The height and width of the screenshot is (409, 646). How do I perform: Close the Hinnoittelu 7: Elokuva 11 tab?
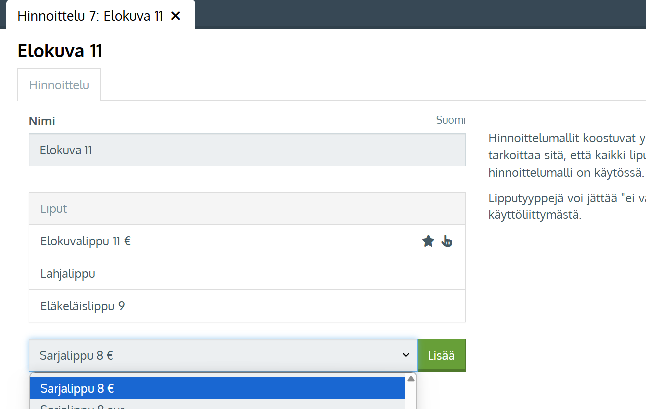point(175,16)
